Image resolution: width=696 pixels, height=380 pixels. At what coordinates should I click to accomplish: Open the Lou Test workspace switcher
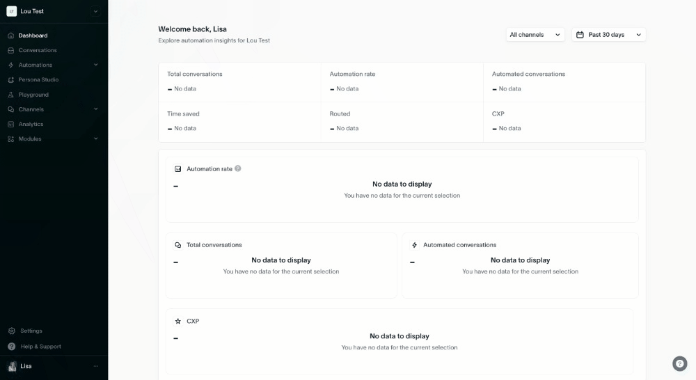54,12
